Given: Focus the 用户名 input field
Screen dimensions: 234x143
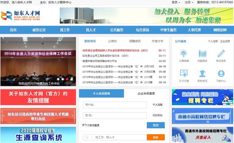Looking at the screenshot, I should pos(115,105).
